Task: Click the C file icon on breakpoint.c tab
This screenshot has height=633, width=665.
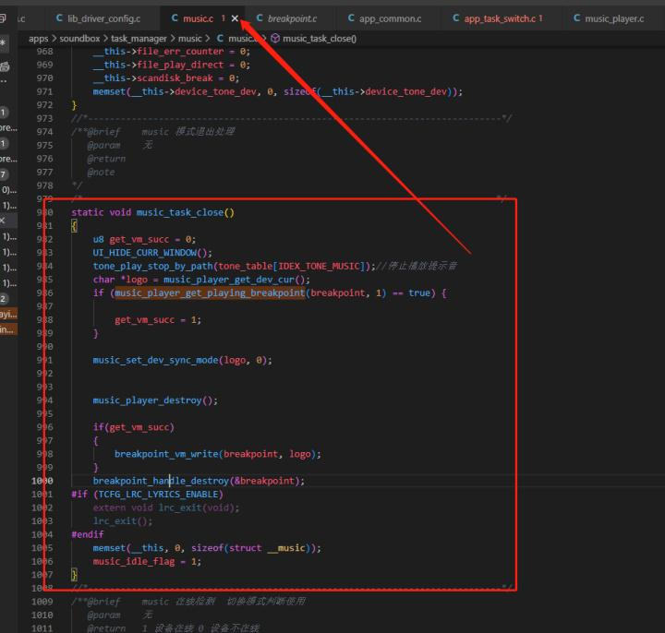Action: 260,18
